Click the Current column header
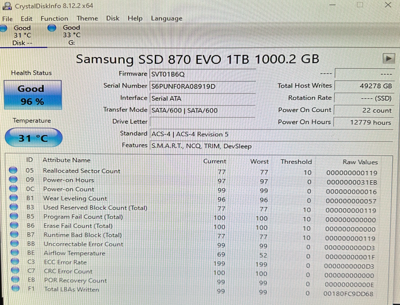The height and width of the screenshot is (305, 400). click(x=215, y=161)
